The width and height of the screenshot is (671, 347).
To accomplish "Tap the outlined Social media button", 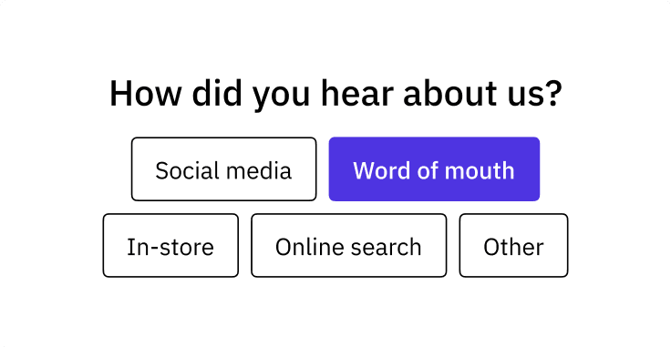I will click(223, 168).
